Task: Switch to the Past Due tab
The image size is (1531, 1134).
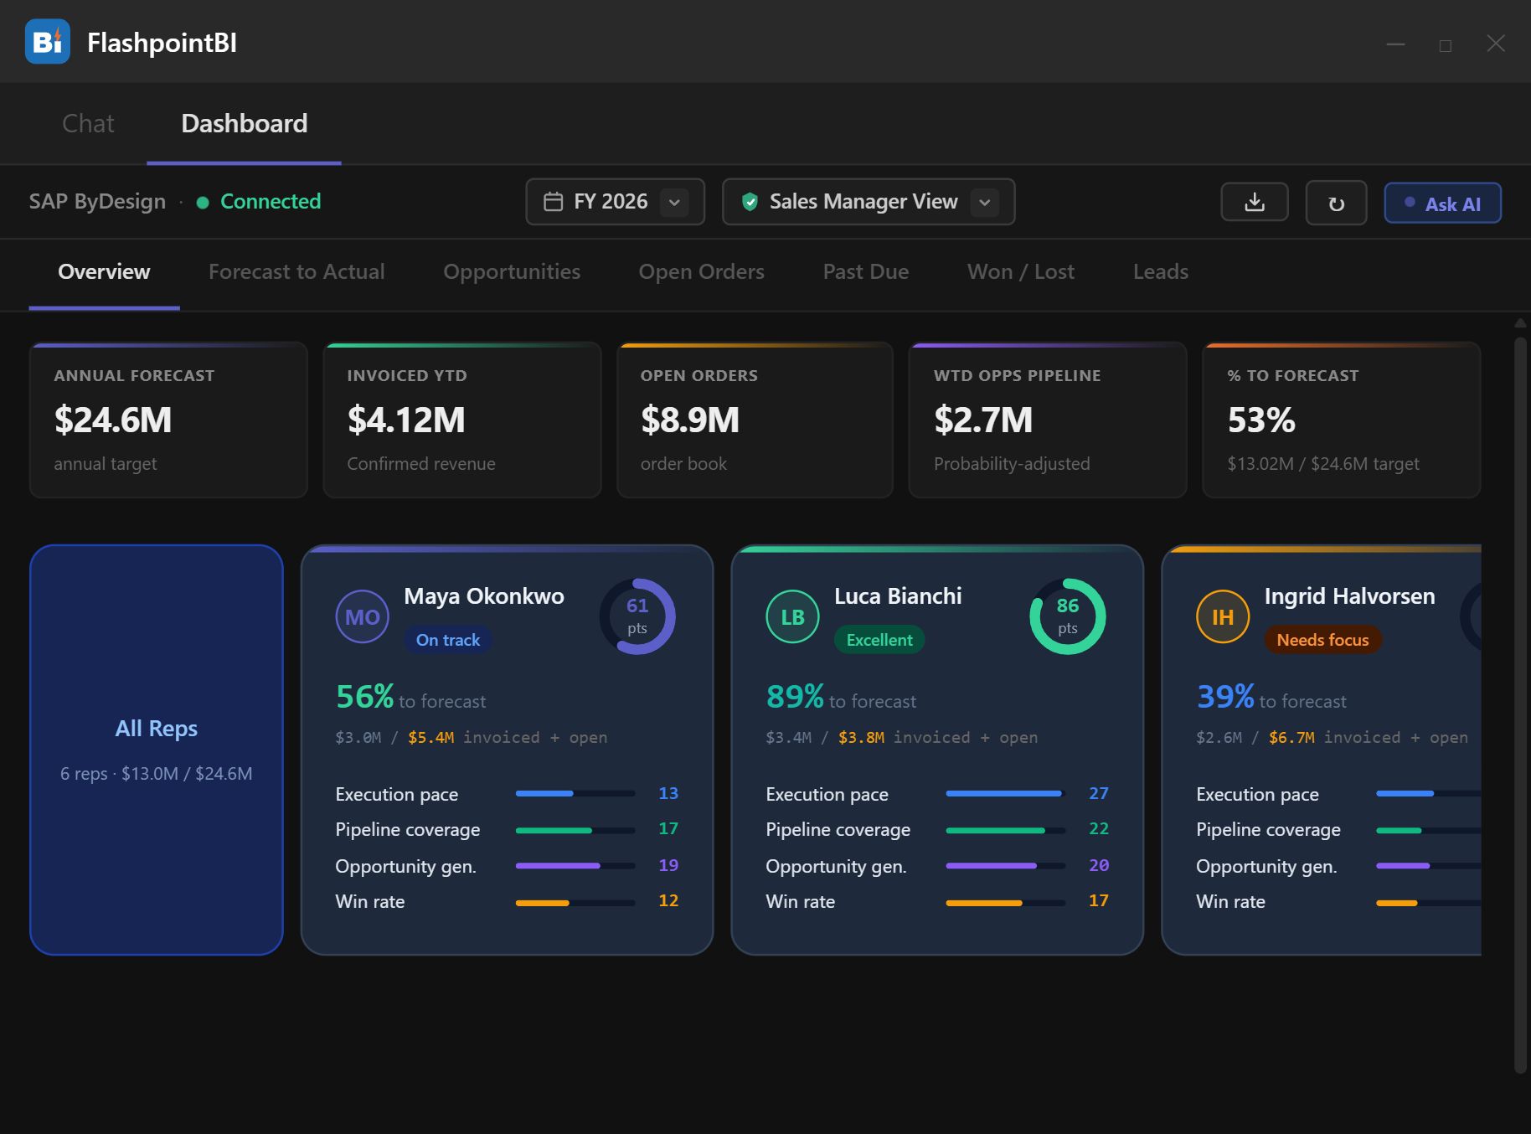Action: [x=866, y=272]
